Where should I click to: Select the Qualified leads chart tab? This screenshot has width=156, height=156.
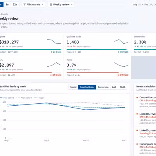pos(87,87)
